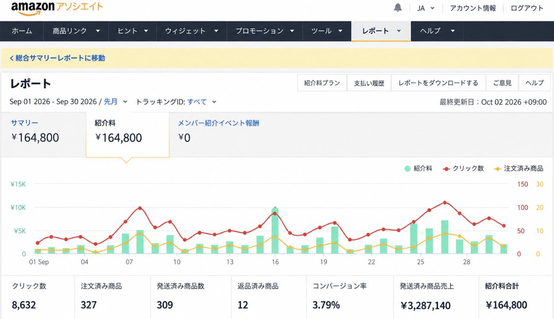Click the Amazon Associates logo
554x319 pixels.
coord(57,8)
